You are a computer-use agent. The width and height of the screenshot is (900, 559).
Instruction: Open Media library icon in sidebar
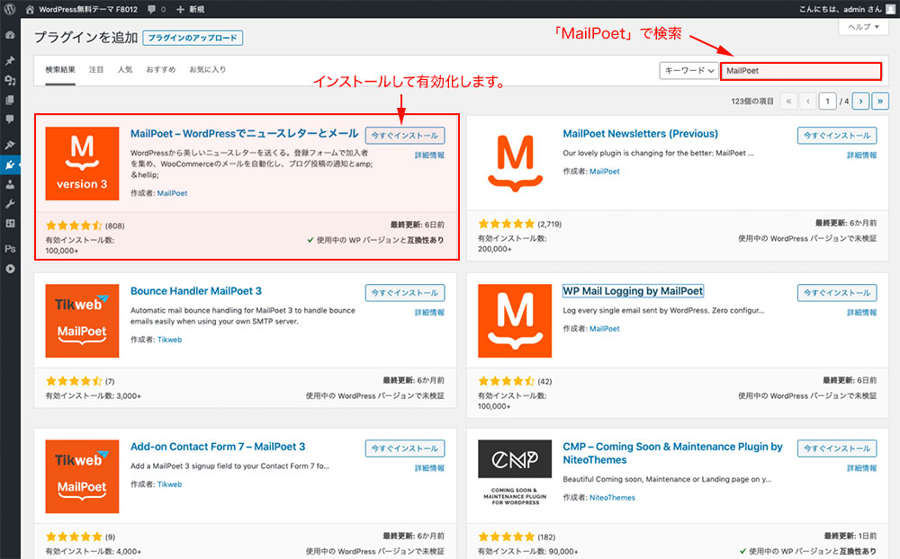click(10, 80)
